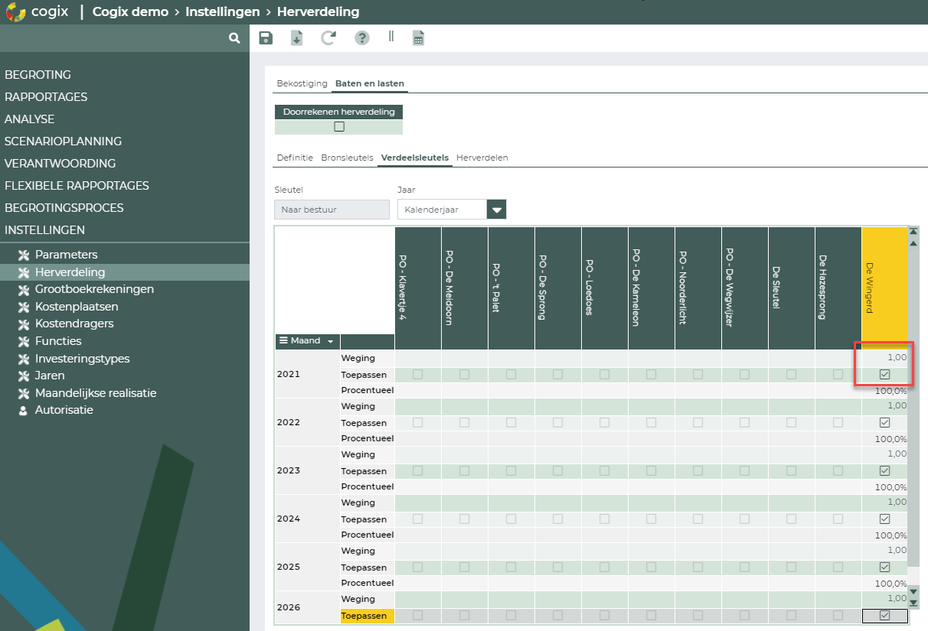Uncheck the 2024 Toepassen box for De Wingerd

[x=884, y=519]
